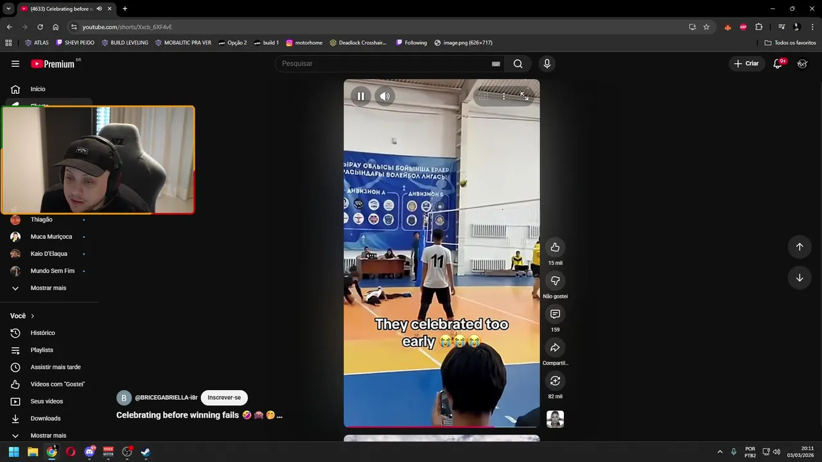The width and height of the screenshot is (822, 462).
Task: Open the Todos os favoritos folder
Action: (790, 43)
